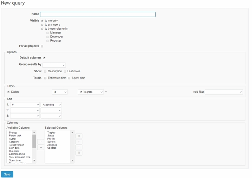Image resolution: width=252 pixels, height=178 pixels.
Task: Click the move column right arrow button
Action: point(40,142)
